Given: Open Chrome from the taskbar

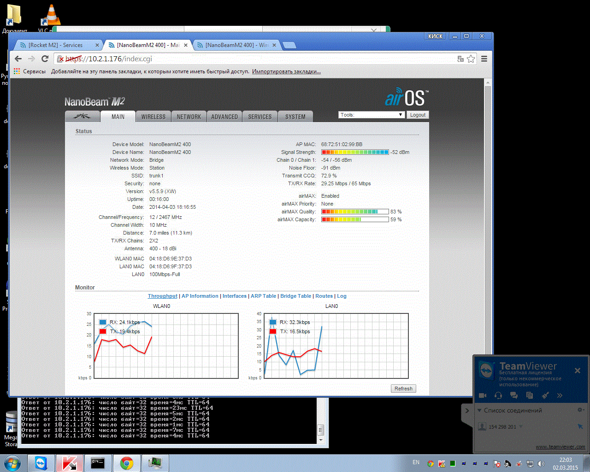Looking at the screenshot, I should tap(127, 463).
